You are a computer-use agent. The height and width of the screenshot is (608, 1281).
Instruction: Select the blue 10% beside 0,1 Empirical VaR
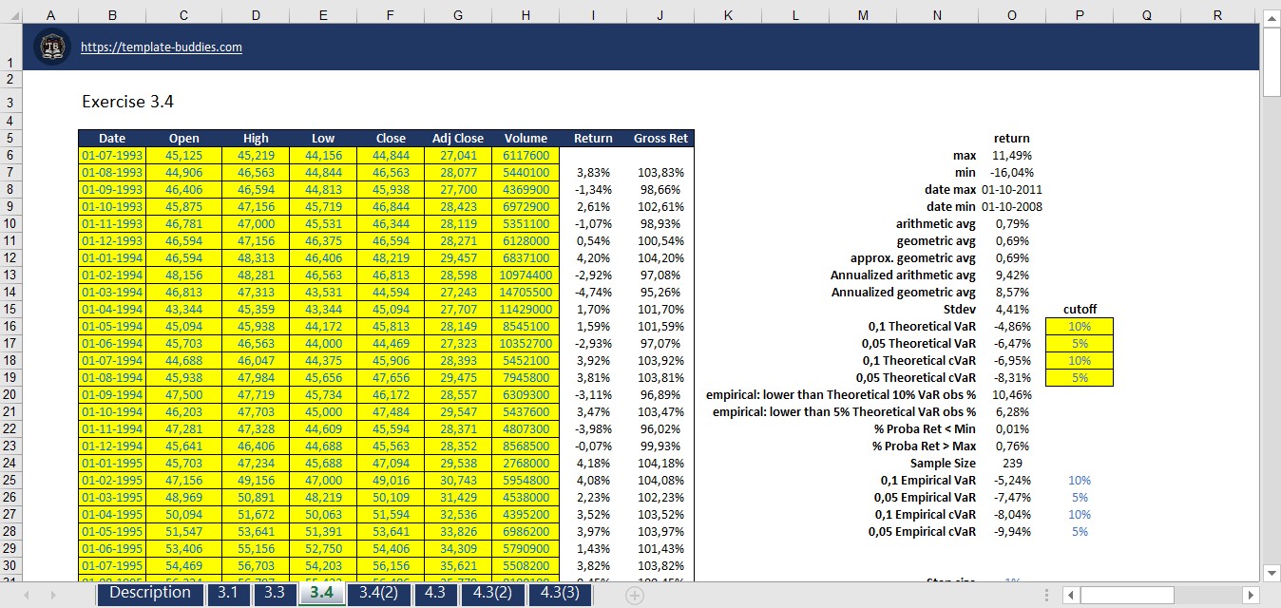[x=1079, y=480]
